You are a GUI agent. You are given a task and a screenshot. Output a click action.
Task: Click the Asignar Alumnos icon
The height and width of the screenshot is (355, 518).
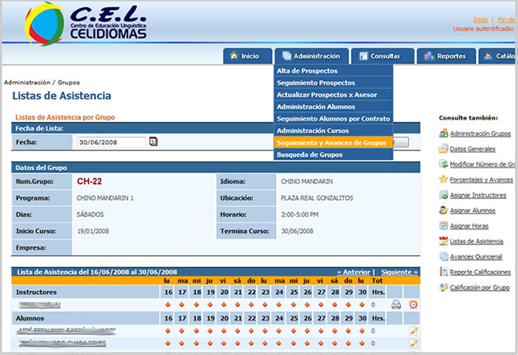point(443,211)
